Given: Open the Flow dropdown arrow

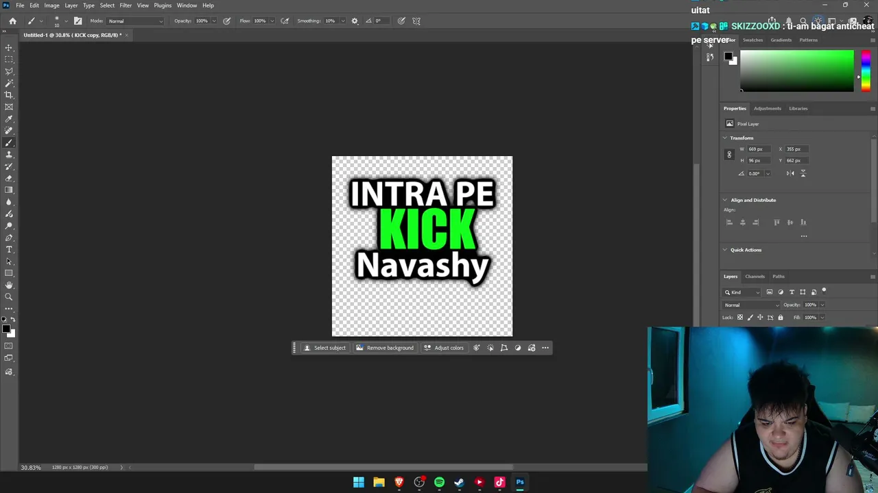Looking at the screenshot, I should pos(271,21).
